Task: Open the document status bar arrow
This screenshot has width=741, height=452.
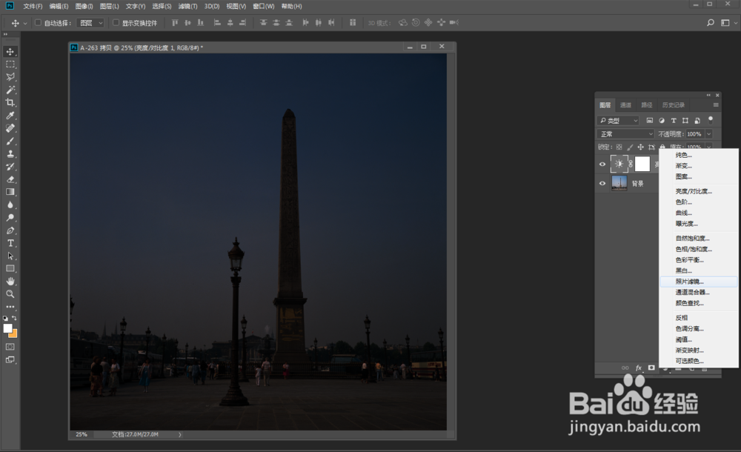Action: [179, 434]
